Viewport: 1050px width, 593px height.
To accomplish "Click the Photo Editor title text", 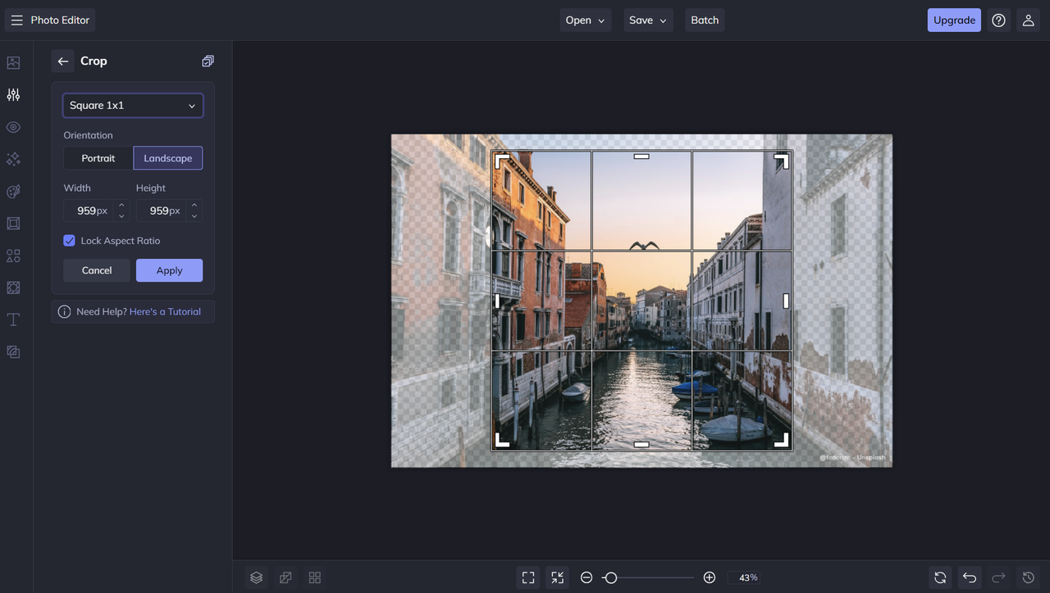I will [60, 20].
